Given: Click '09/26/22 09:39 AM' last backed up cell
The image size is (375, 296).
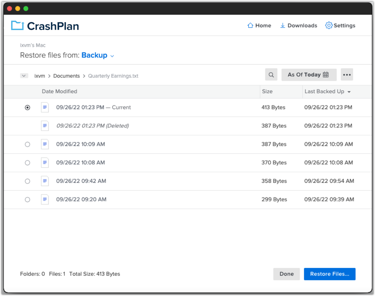Looking at the screenshot, I should (x=329, y=199).
